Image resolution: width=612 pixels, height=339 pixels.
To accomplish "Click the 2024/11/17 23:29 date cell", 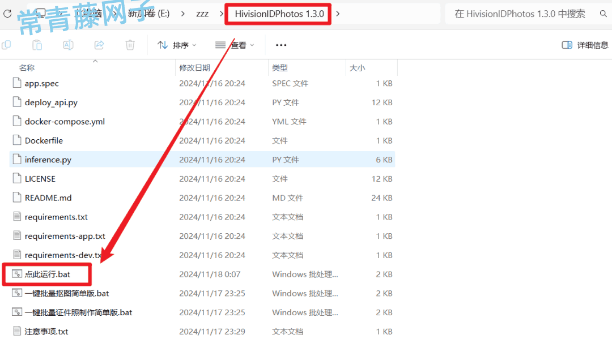I will [212, 332].
